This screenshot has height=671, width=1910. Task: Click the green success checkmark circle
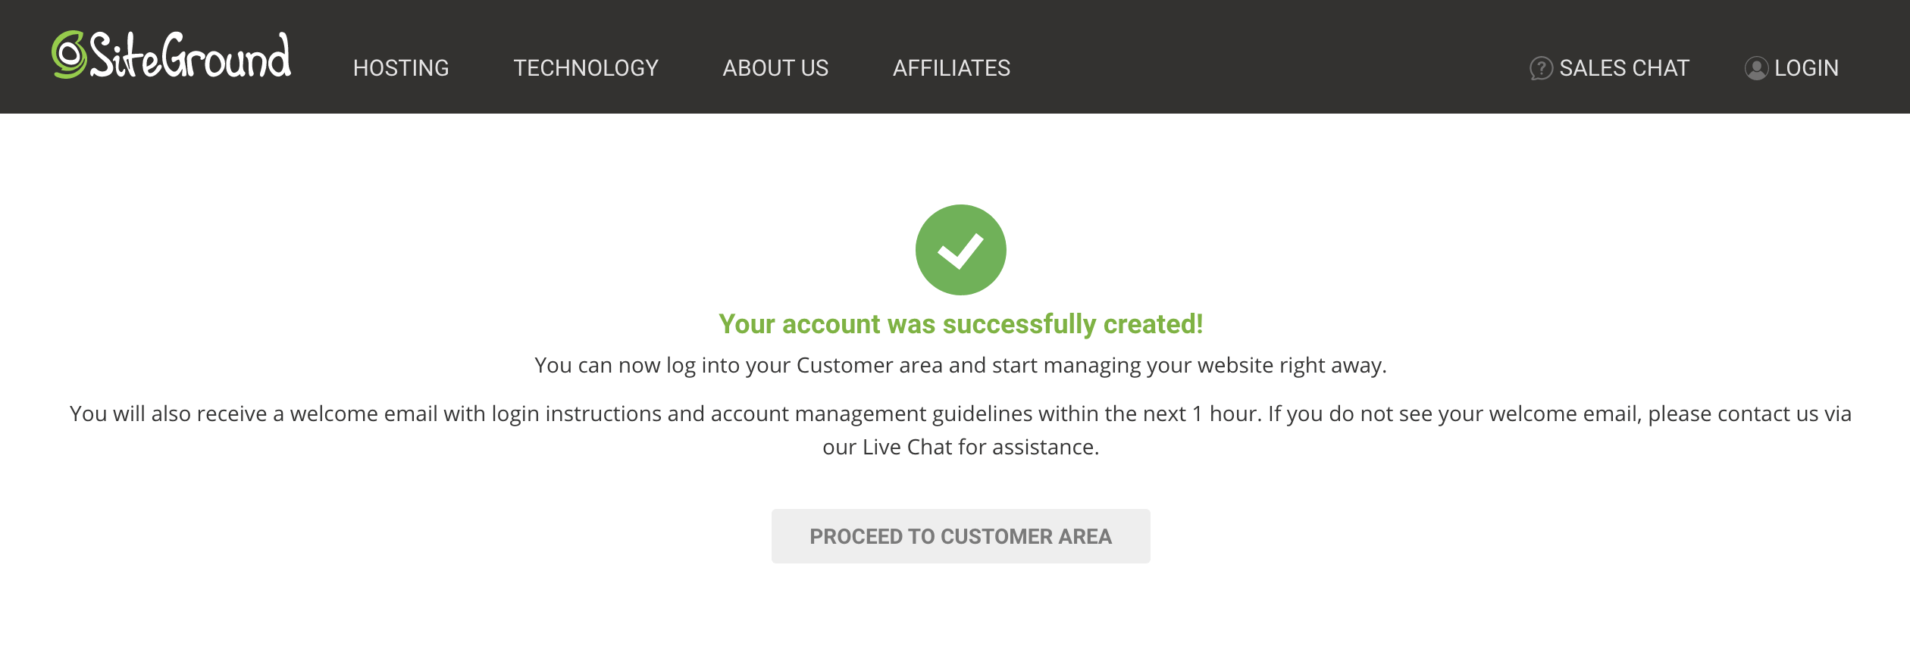point(960,250)
